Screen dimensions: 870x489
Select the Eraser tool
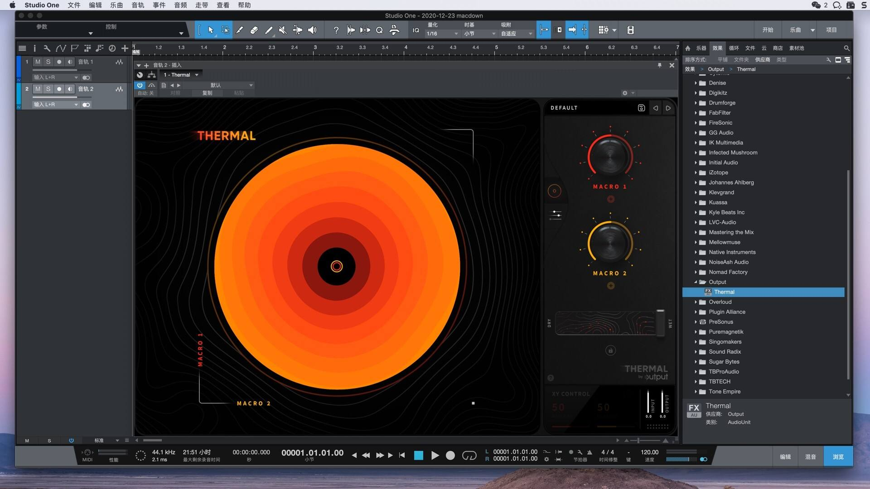[254, 30]
